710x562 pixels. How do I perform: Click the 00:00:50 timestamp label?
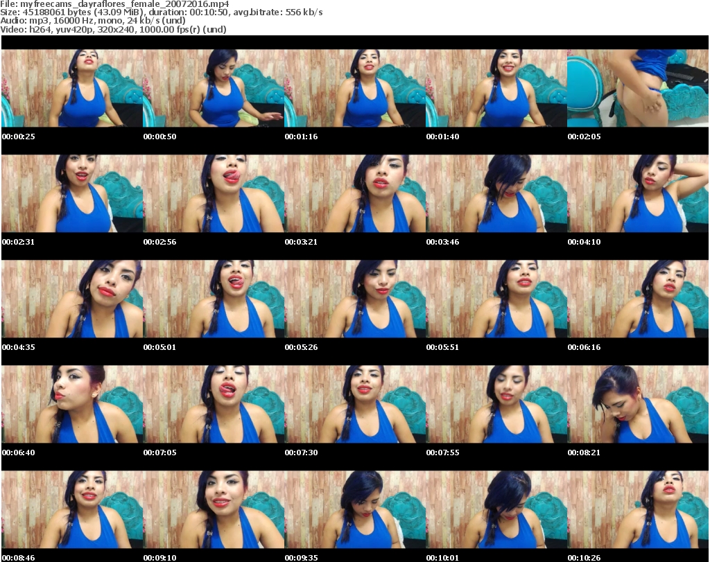[x=160, y=137]
